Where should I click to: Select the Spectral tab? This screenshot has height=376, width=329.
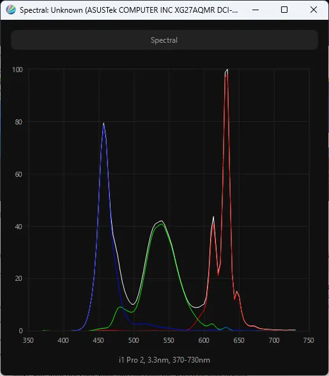[x=164, y=40]
